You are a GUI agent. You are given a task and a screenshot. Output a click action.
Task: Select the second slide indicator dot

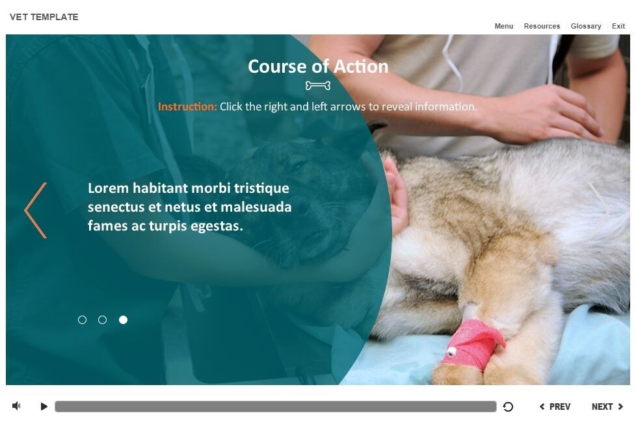tap(103, 320)
